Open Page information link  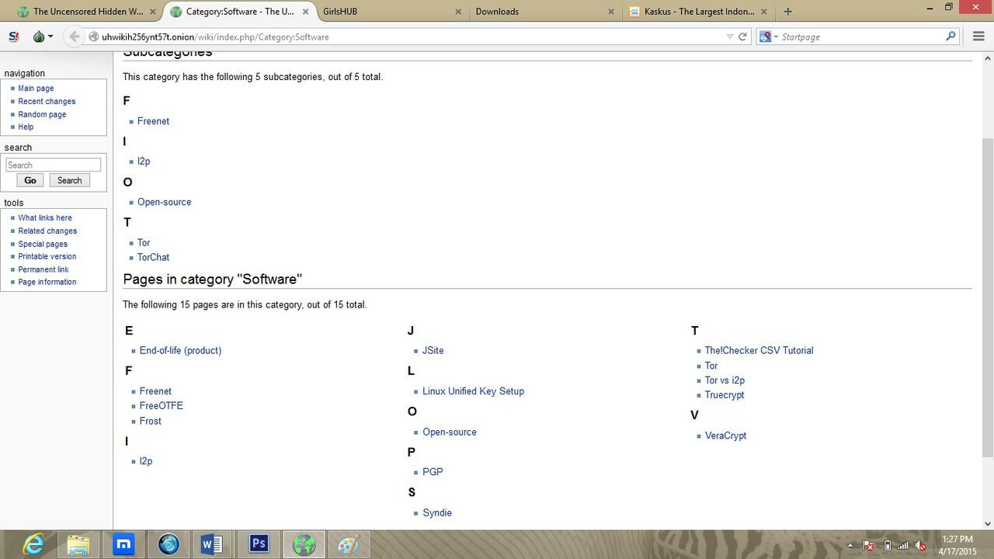coord(47,282)
